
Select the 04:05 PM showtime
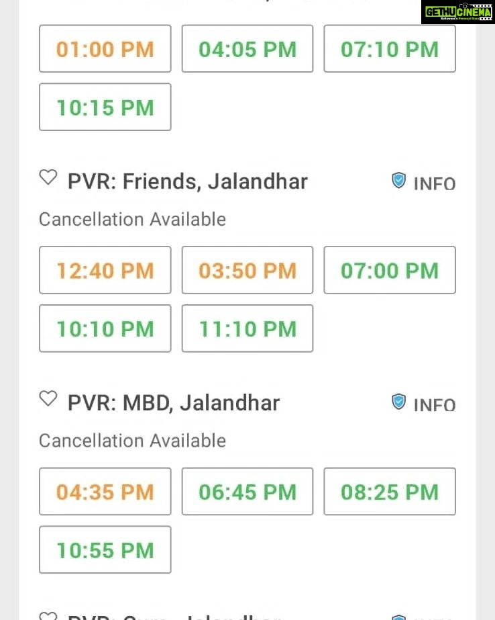point(248,48)
